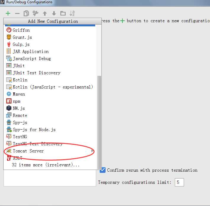Click the Sort Configurations a-z icon

coord(72,13)
